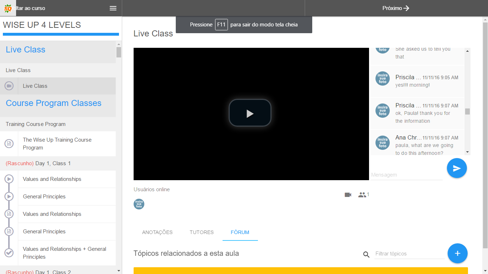Screen dimensions: 488x274
Task: Select the Fórum tab
Action: 240,232
